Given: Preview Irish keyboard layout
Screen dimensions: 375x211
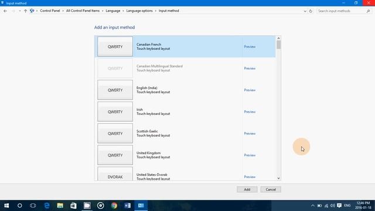Looking at the screenshot, I should [250, 112].
